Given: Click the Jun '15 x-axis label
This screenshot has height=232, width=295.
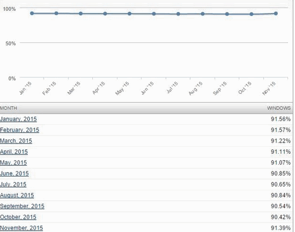Looking at the screenshot, I should [x=147, y=88].
